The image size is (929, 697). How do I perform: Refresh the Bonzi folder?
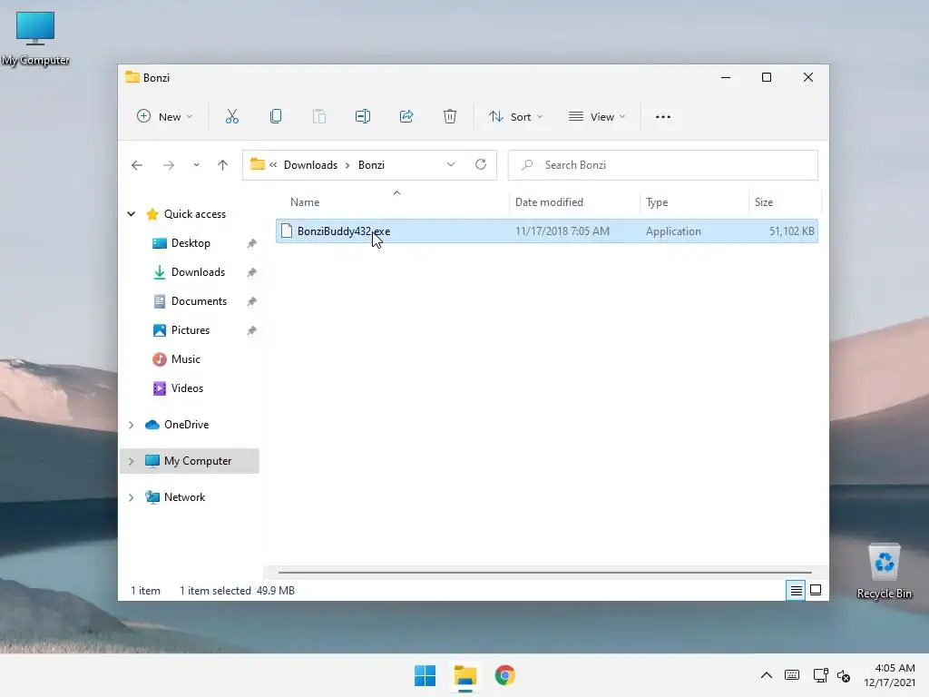coord(481,165)
